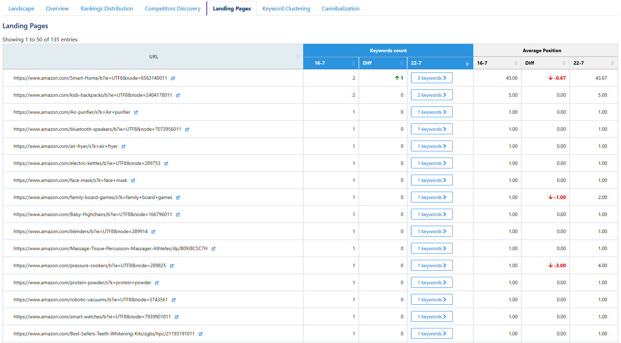The height and width of the screenshot is (343, 621).
Task: Open external link icon for Baby-Highchairs URL
Action: tap(178, 215)
